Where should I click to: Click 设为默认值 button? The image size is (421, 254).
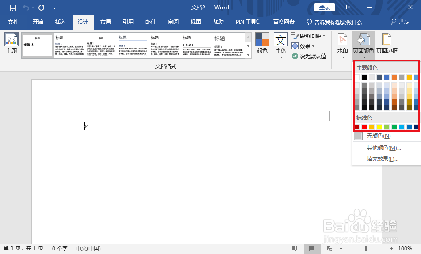309,56
